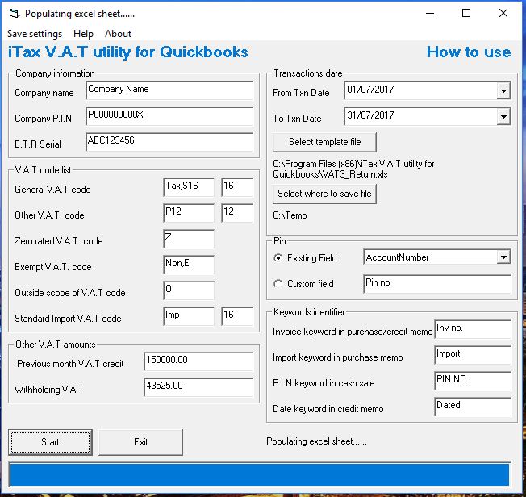This screenshot has width=526, height=497.
Task: Open the How to use link
Action: pos(468,52)
